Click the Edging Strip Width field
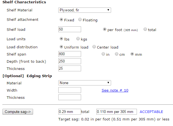This screenshot has height=126, width=173. [x=70, y=90]
